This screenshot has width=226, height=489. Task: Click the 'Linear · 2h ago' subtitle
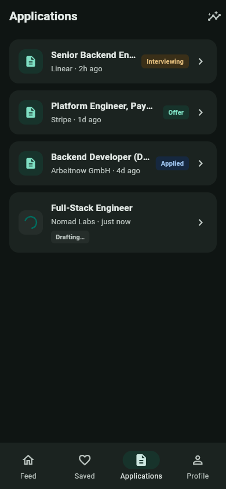click(x=76, y=68)
